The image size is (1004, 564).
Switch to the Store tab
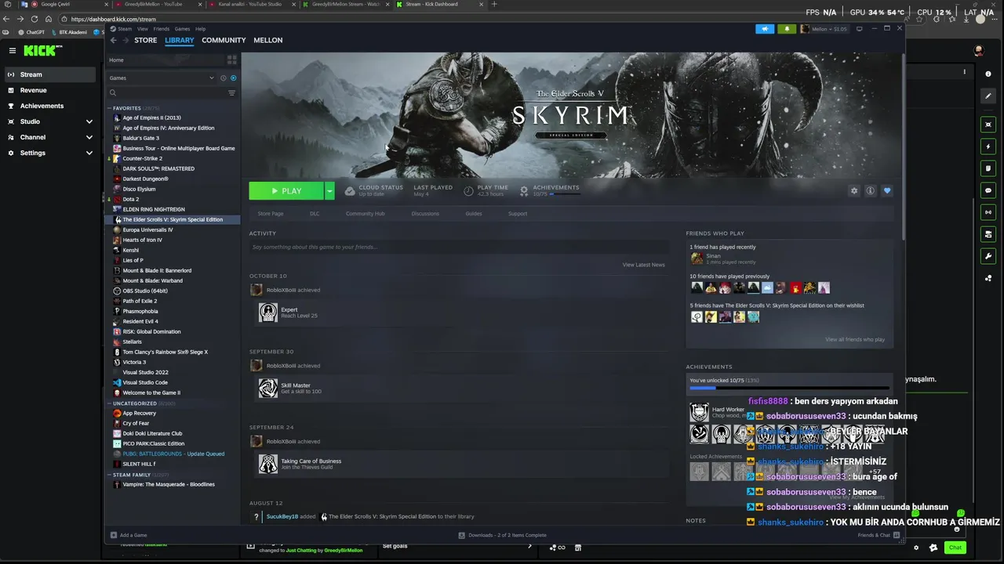click(x=145, y=40)
